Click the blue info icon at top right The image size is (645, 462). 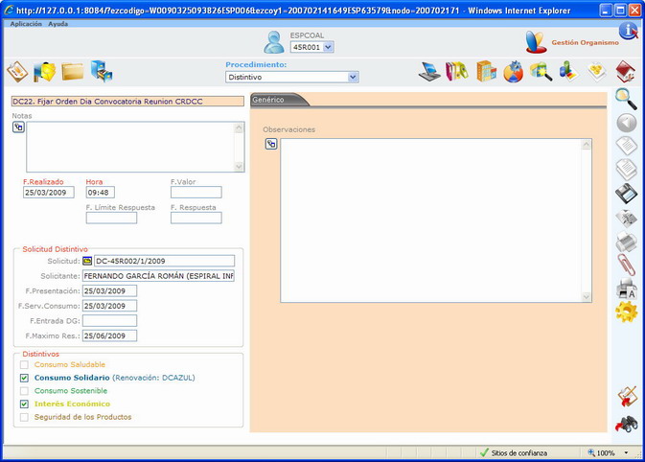tap(628, 31)
